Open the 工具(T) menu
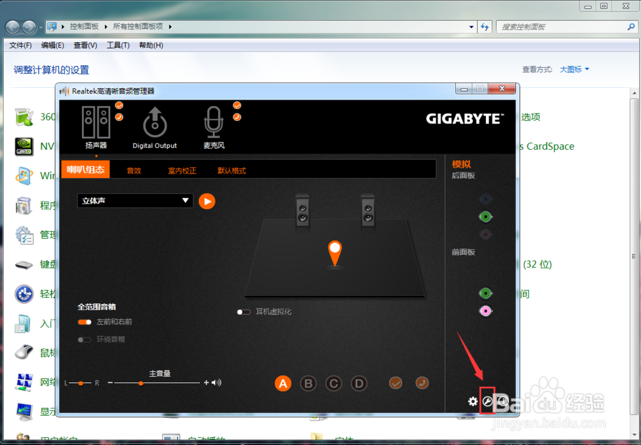 118,45
